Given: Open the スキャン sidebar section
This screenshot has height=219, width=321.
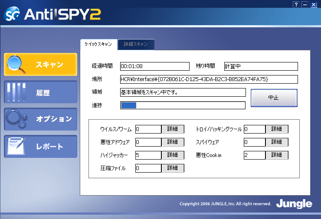Looking at the screenshot, I should click(40, 65).
